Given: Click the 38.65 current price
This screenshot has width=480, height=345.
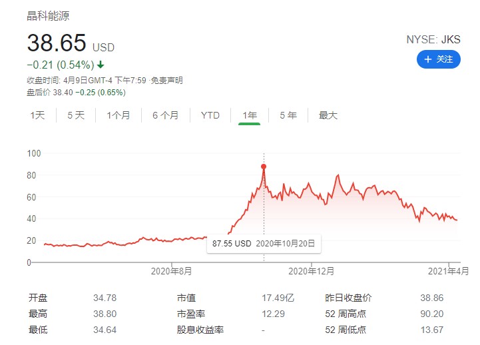Looking at the screenshot, I should 57,43.
